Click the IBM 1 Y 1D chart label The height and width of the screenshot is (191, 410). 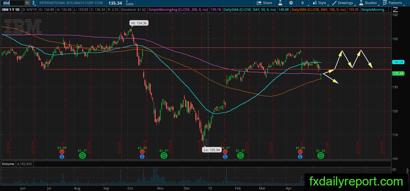[x=11, y=10]
